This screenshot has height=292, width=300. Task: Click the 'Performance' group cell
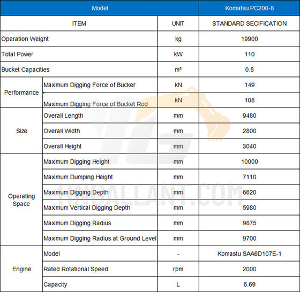click(21, 93)
